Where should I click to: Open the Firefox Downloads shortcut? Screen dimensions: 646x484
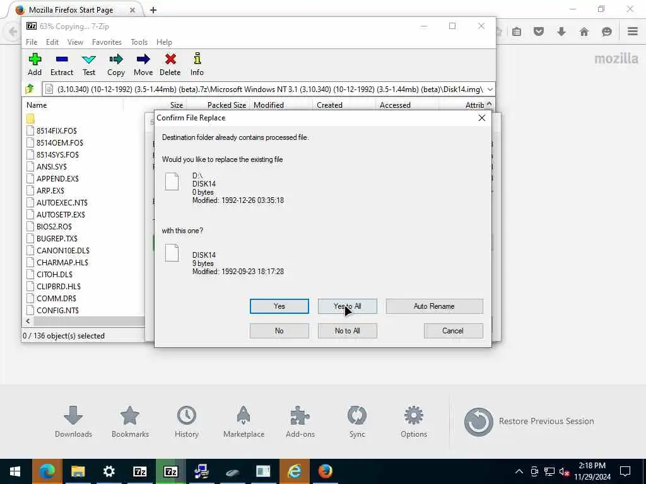pos(73,422)
